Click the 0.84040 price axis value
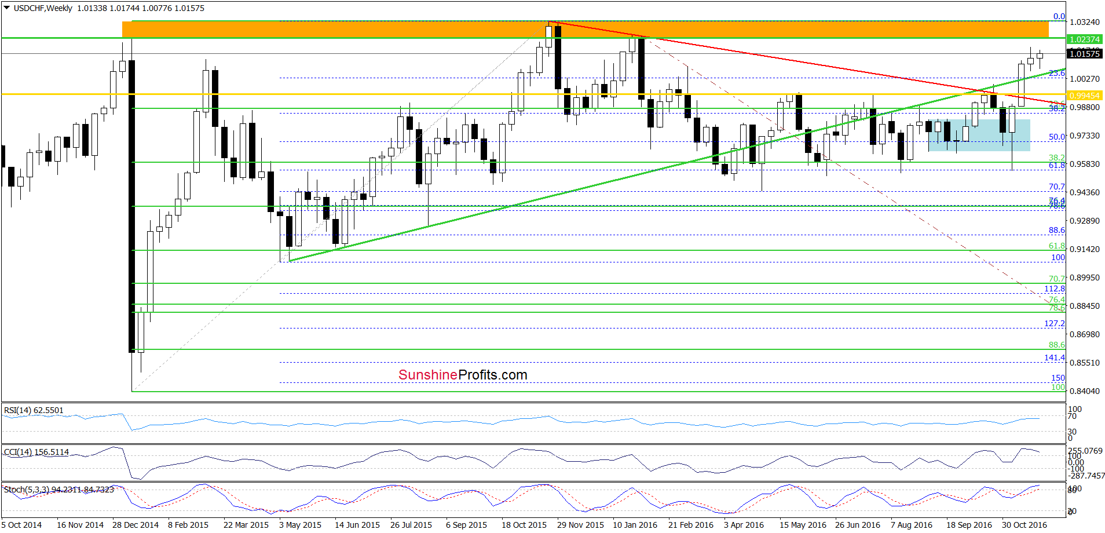1105x533 pixels. pyautogui.click(x=1084, y=391)
